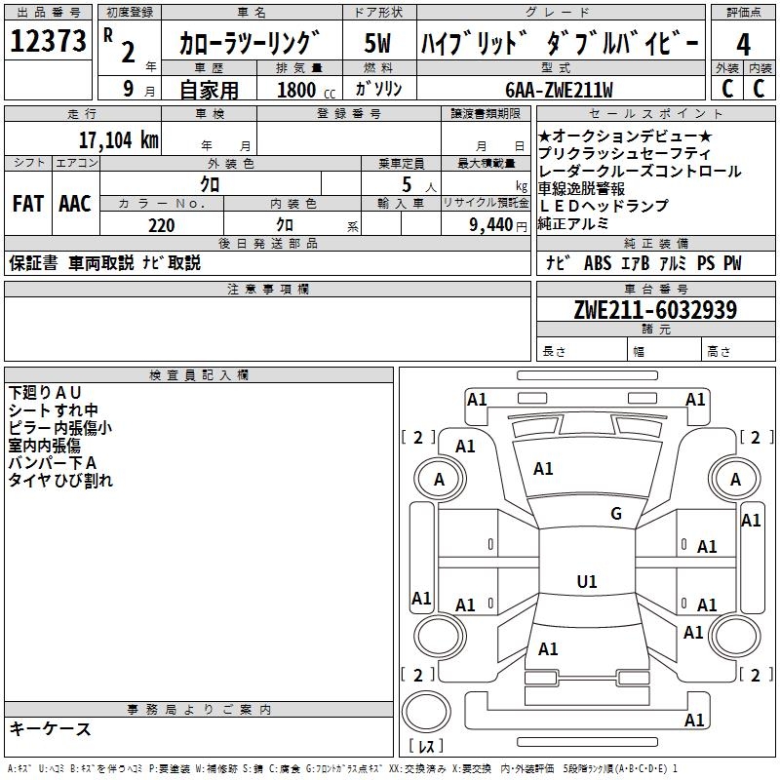780x780 pixels.
Task: Click the キーケース office notice text
Action: (50, 729)
